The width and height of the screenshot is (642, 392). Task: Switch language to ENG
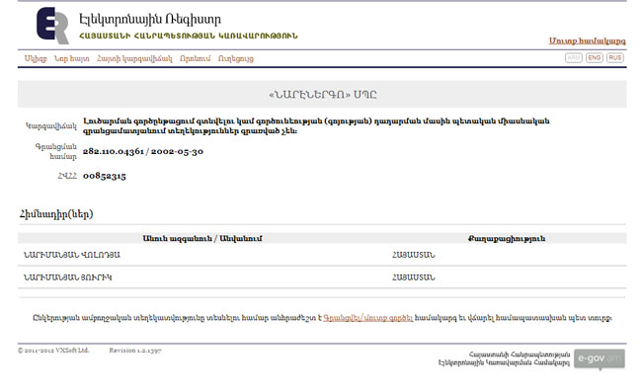click(x=594, y=57)
